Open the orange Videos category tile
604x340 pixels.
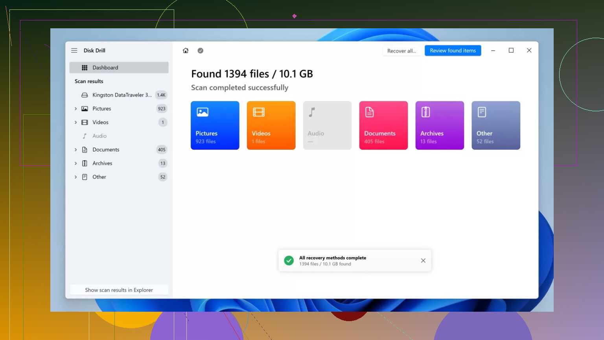(271, 125)
